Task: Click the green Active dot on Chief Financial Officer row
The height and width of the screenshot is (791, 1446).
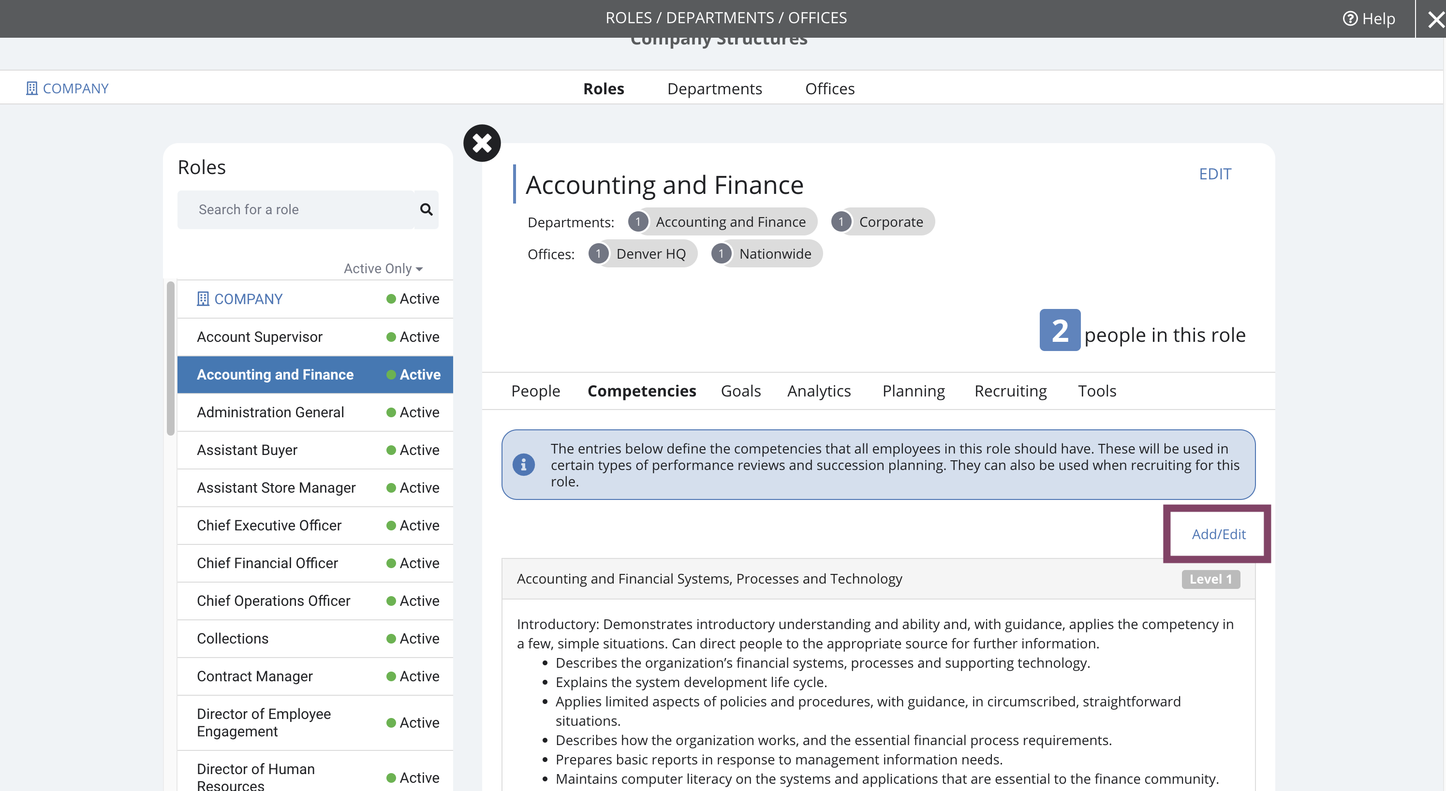Action: click(391, 563)
